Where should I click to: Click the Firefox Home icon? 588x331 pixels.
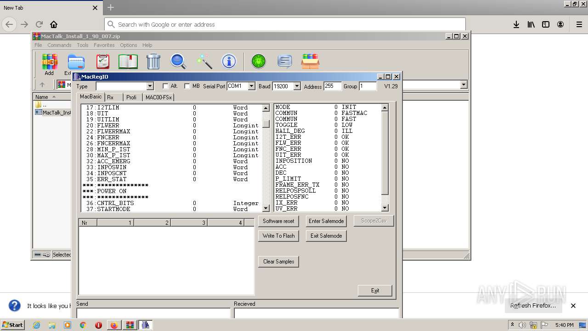tap(54, 24)
